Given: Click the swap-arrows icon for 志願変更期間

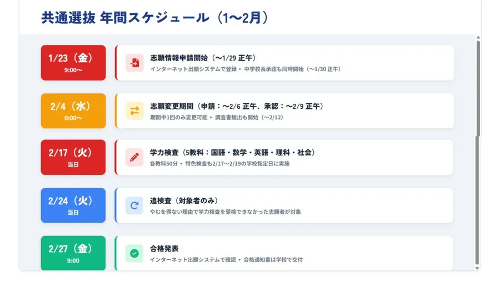Looking at the screenshot, I should (134, 111).
